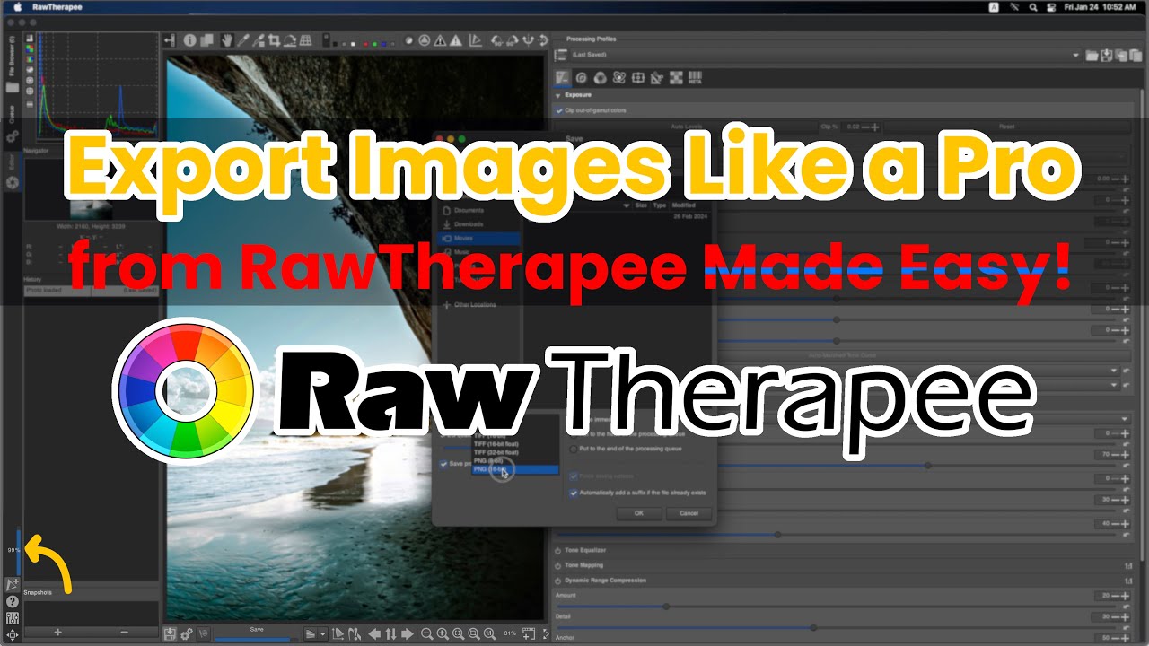Screen dimensions: 1149x646
Task: Open the Color tools tab
Action: click(601, 78)
